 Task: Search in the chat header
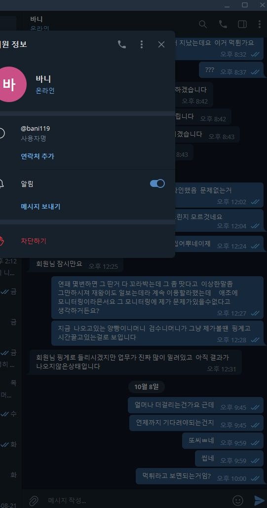click(x=203, y=24)
